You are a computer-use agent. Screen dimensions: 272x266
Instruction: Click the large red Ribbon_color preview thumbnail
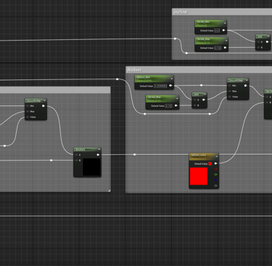click(199, 176)
